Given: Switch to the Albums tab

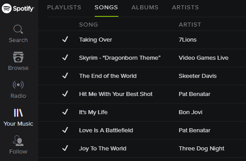Looking at the screenshot, I should point(145,8).
